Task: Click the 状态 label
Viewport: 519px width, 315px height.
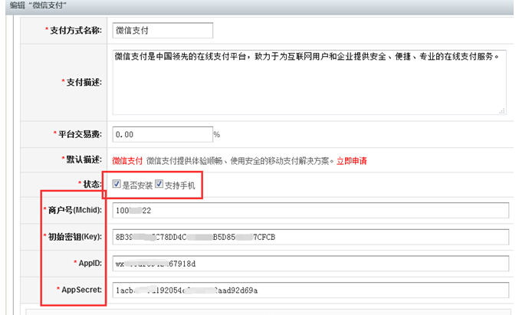Action: pos(94,185)
